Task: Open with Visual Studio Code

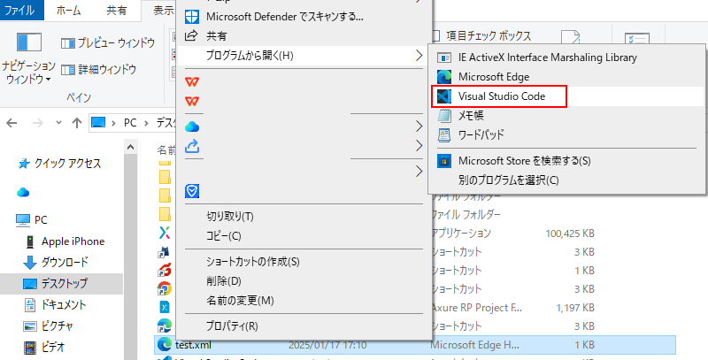Action: pyautogui.click(x=500, y=96)
